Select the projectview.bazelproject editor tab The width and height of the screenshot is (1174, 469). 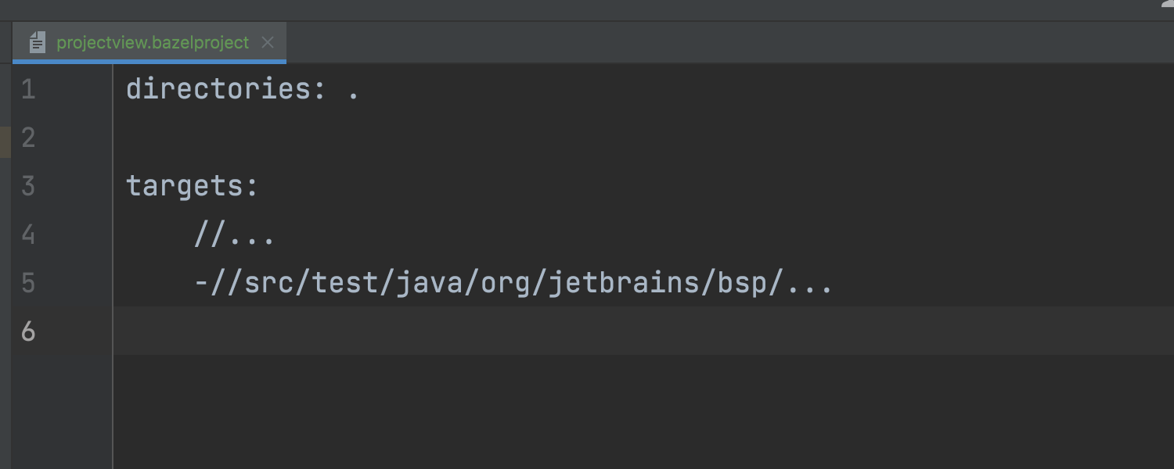153,42
